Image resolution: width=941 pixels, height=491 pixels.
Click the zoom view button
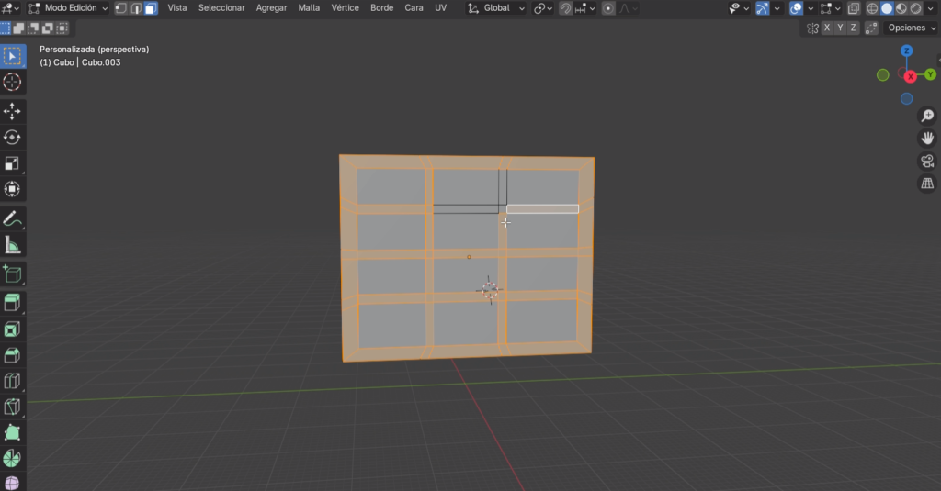point(927,116)
